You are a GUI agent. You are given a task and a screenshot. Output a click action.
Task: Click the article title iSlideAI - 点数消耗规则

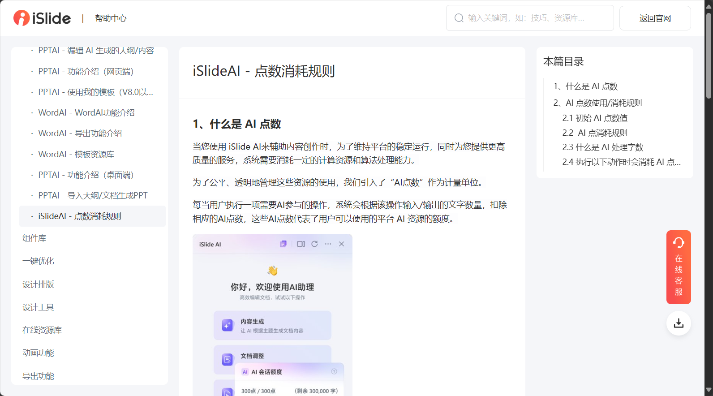(264, 71)
